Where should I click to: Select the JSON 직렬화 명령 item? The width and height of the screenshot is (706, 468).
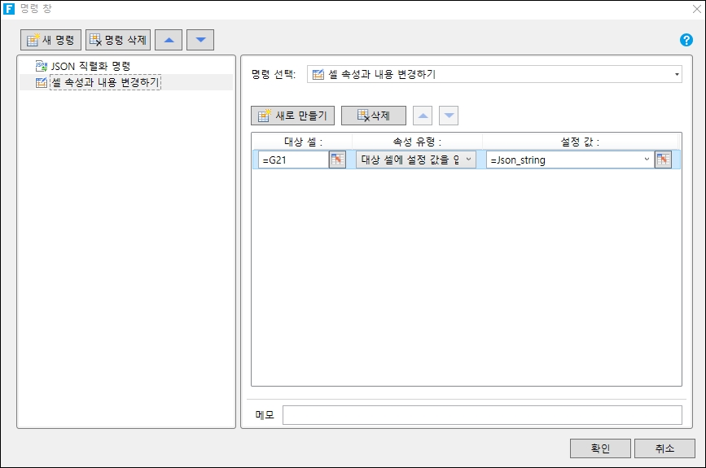tap(90, 65)
